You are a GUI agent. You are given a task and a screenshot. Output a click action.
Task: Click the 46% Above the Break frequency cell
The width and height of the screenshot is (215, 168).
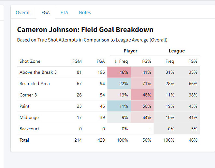tap(123, 72)
